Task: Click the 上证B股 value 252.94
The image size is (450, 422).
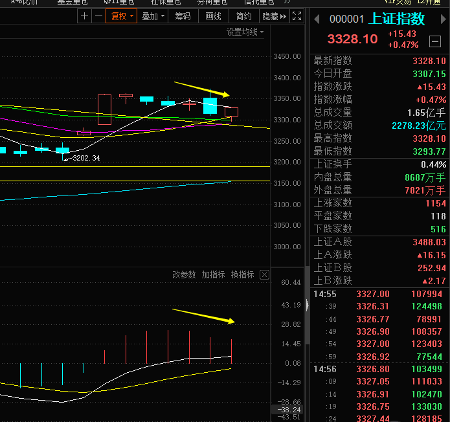Action: (x=432, y=268)
